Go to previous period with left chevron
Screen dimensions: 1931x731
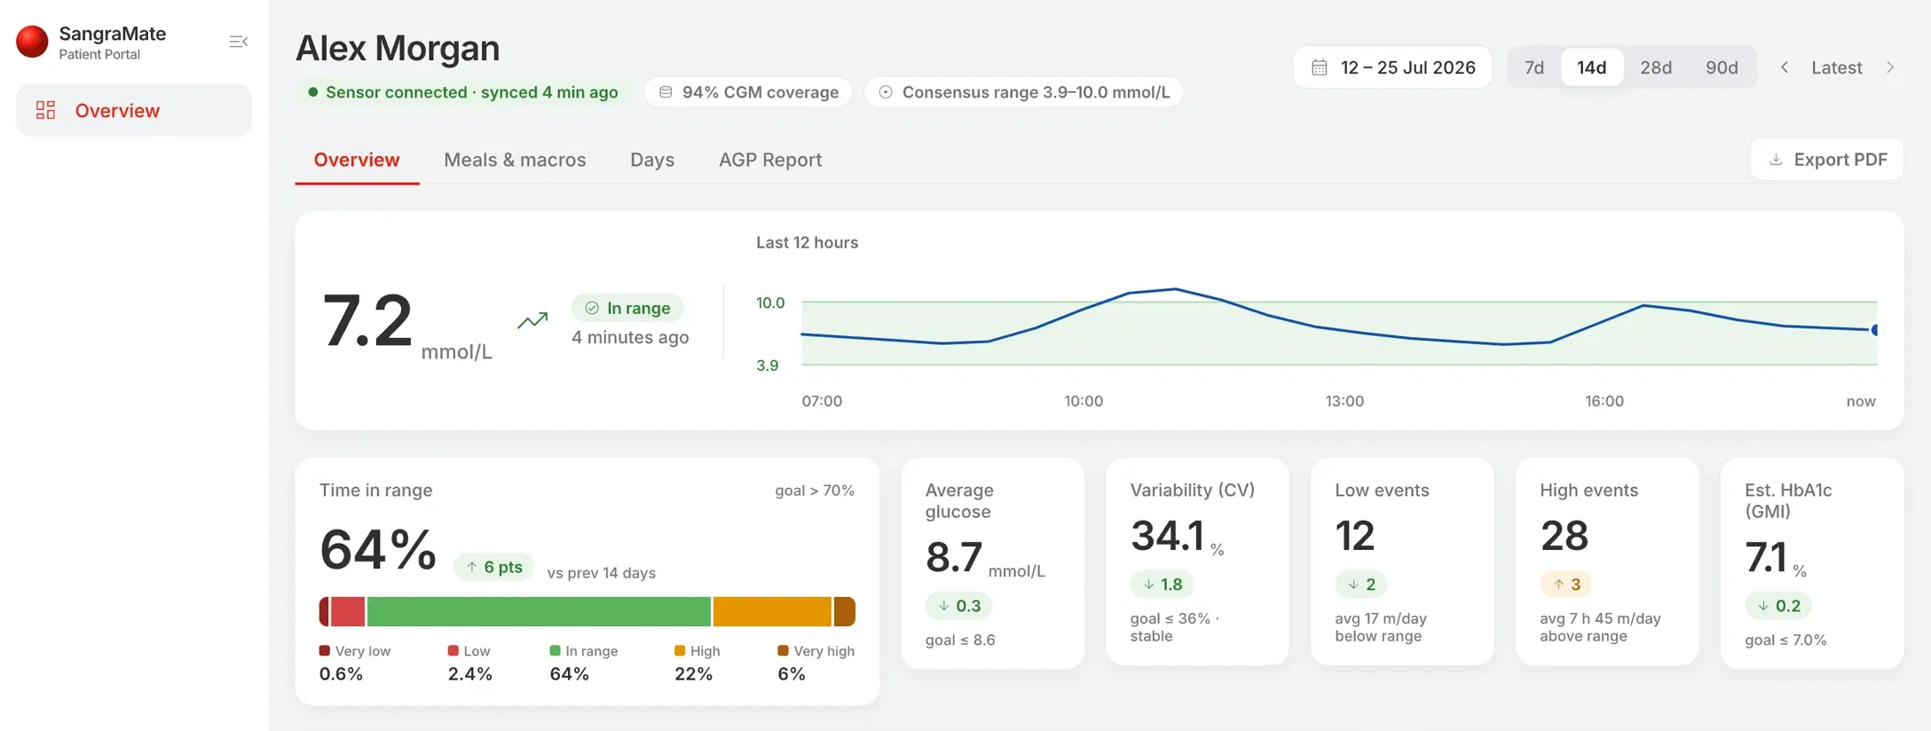pyautogui.click(x=1785, y=67)
